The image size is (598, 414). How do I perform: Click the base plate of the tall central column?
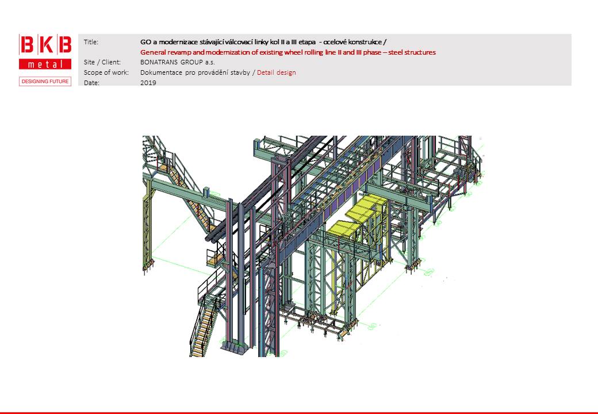click(x=236, y=346)
